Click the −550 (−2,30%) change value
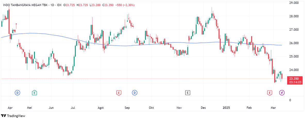305x119 pixels. 125,5
